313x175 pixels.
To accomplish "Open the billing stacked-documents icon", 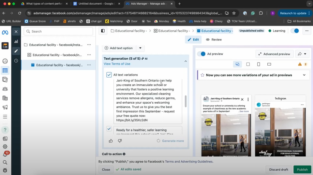I will (x=5, y=98).
